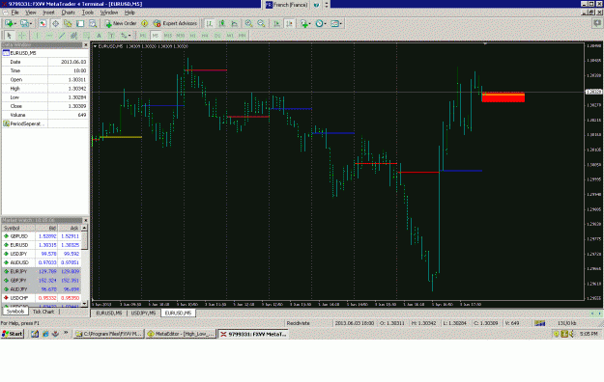
Task: Select the Equidistant Channel tool
Action: (x=74, y=36)
